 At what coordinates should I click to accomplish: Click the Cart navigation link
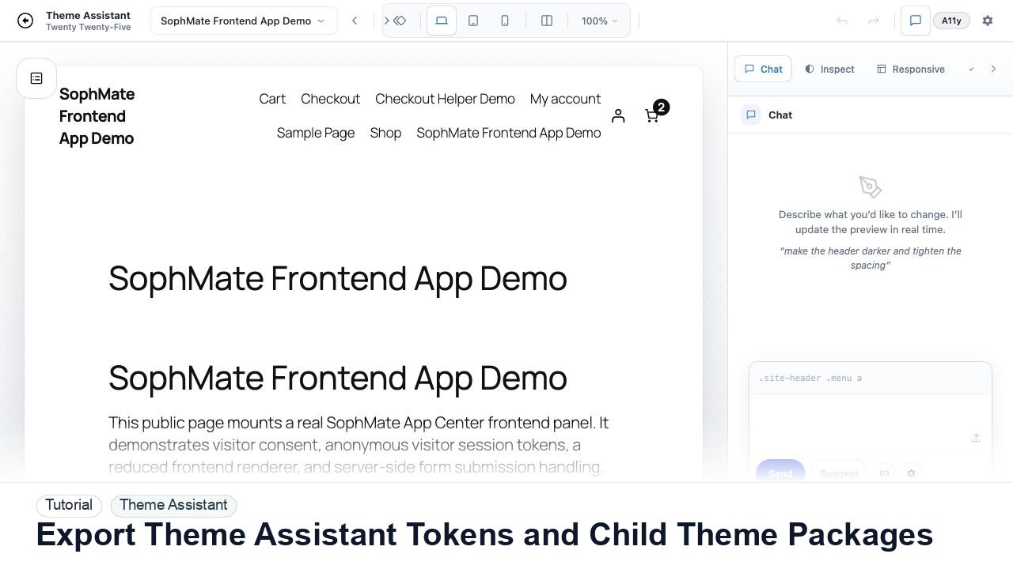coord(272,99)
